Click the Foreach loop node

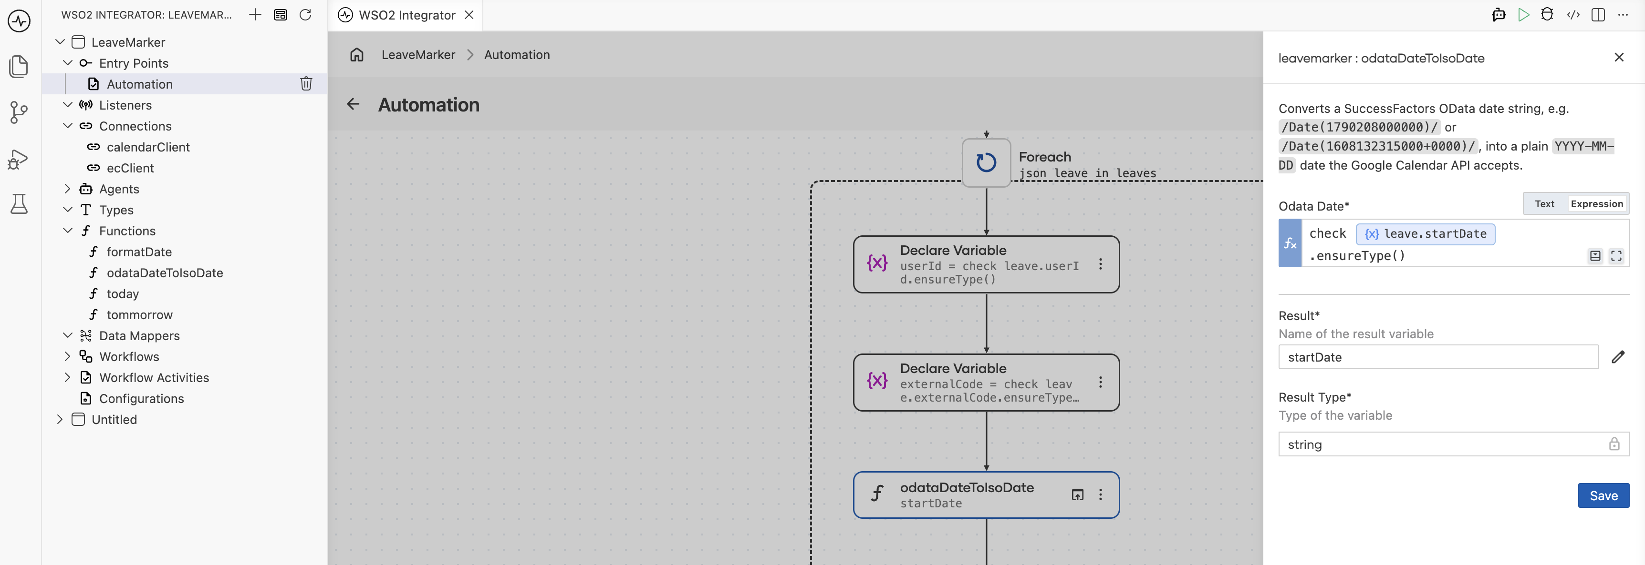coord(986,162)
